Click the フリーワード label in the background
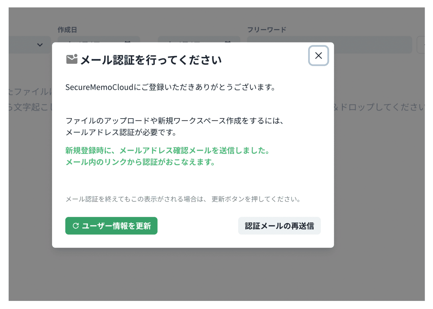The height and width of the screenshot is (309, 433). click(x=267, y=30)
